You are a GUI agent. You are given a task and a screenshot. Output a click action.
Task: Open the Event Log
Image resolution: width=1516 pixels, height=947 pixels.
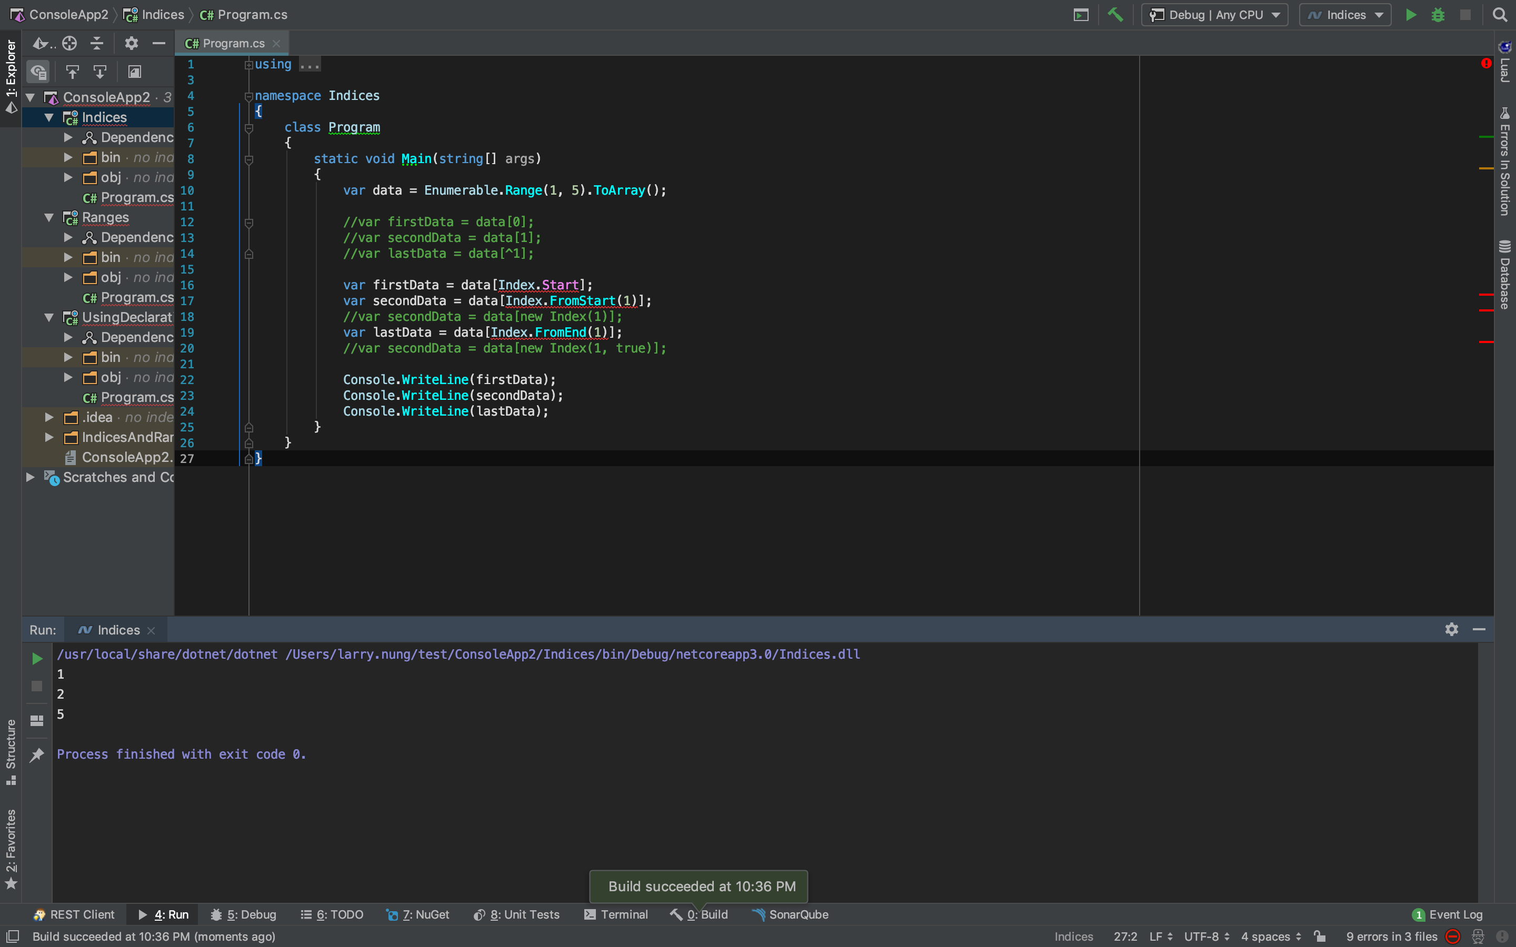pyautogui.click(x=1448, y=914)
